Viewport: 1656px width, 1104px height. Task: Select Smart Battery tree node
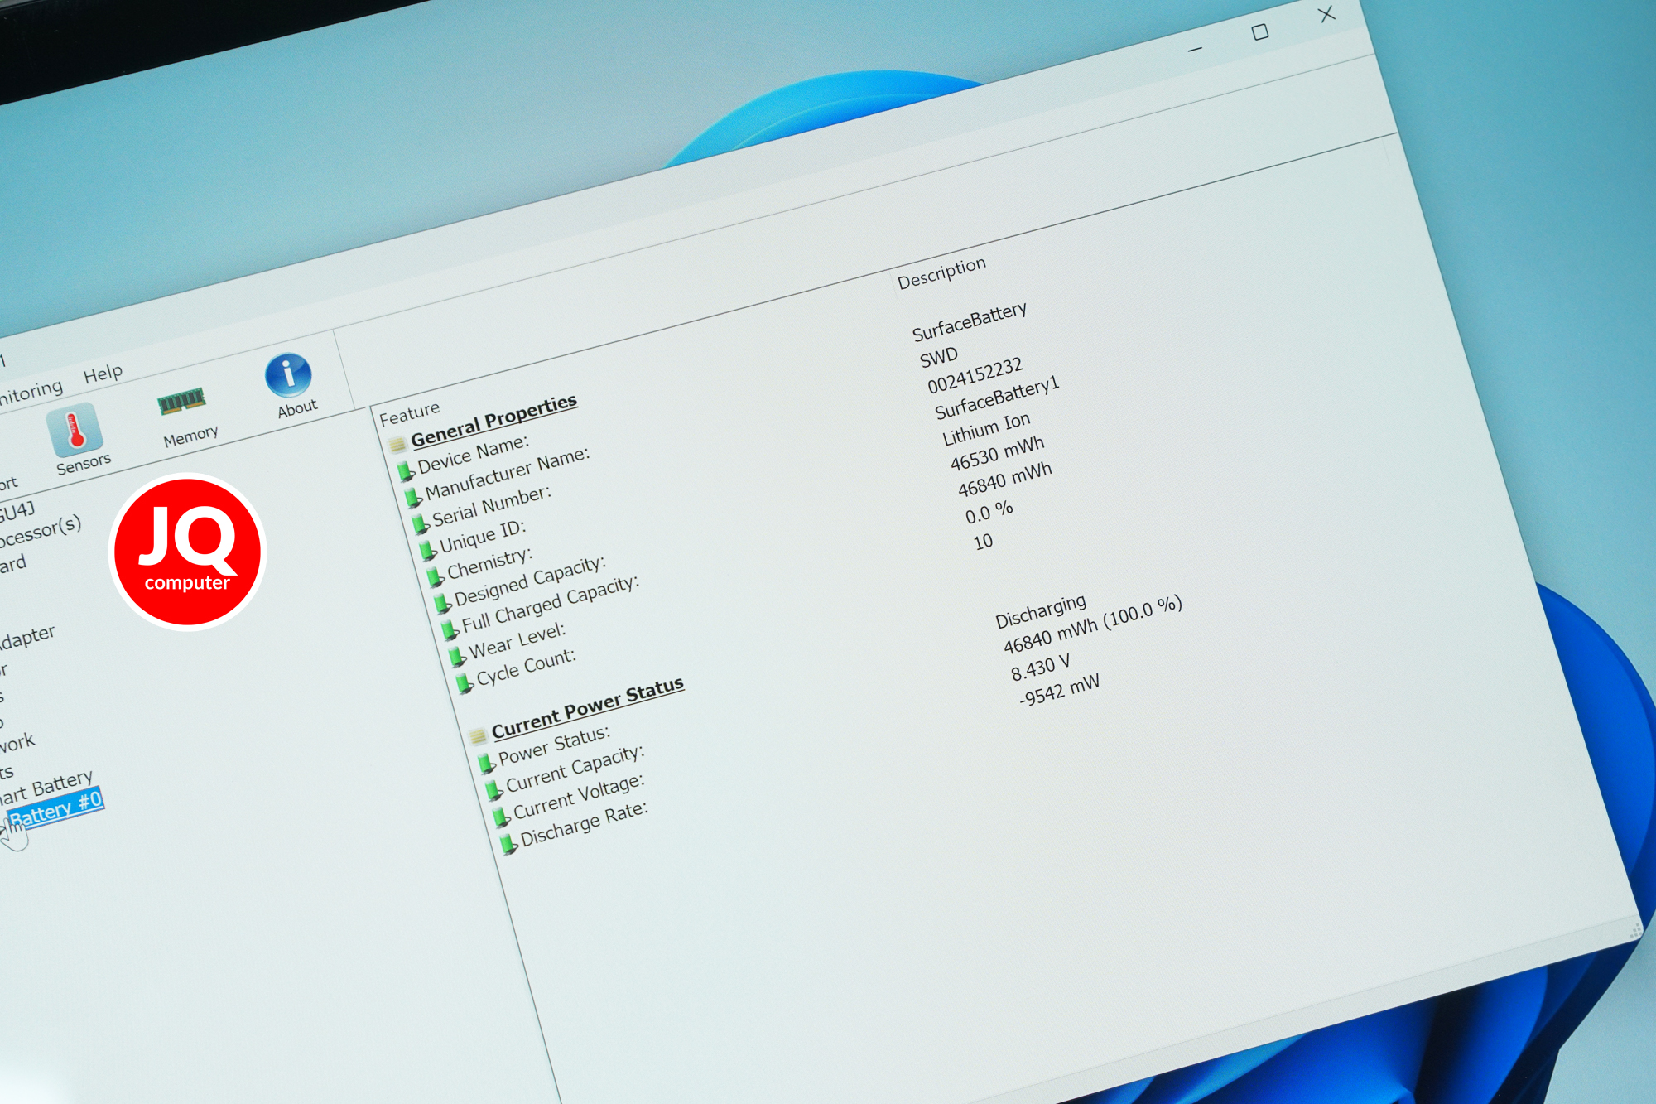[46, 787]
